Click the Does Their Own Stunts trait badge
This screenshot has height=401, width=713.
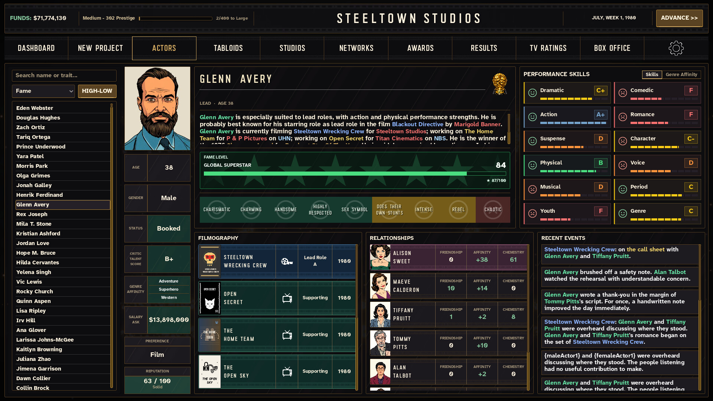click(x=389, y=210)
